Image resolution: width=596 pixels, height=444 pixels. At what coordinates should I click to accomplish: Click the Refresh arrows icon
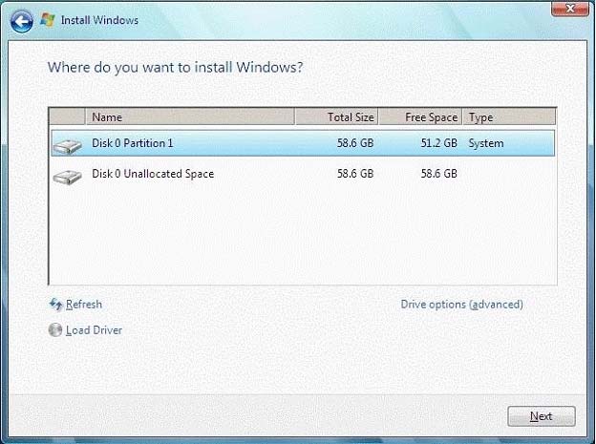pyautogui.click(x=55, y=305)
